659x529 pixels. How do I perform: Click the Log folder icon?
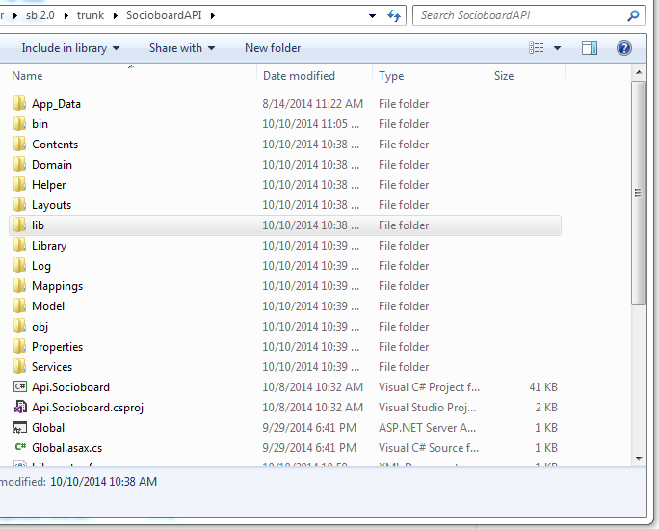pos(19,265)
